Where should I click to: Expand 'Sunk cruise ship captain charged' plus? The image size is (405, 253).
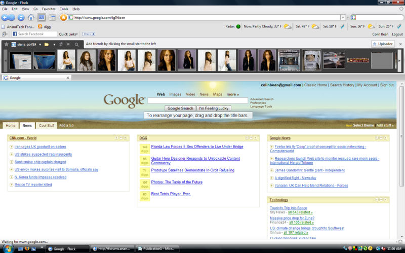click(11, 162)
